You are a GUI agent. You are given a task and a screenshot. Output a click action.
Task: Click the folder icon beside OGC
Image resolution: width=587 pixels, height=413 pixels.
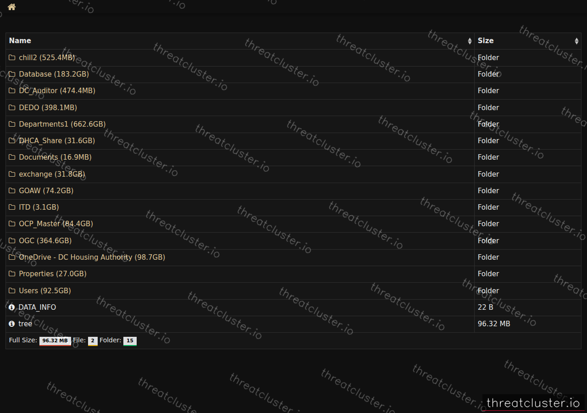[x=12, y=240]
